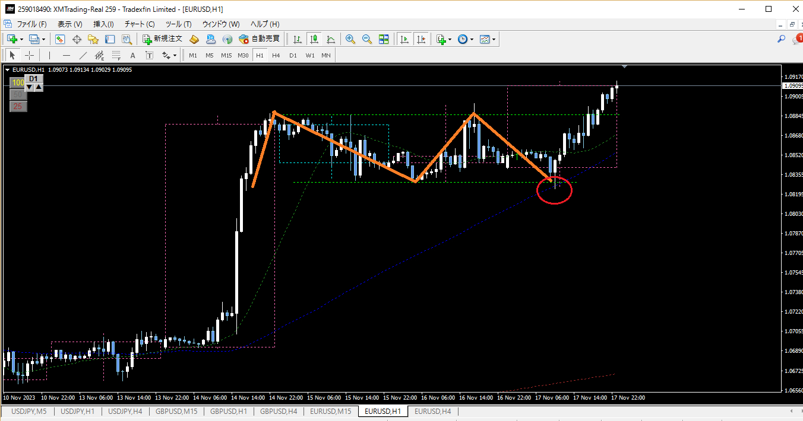Select the trendline drawing tool
The image size is (803, 421).
pyautogui.click(x=83, y=55)
